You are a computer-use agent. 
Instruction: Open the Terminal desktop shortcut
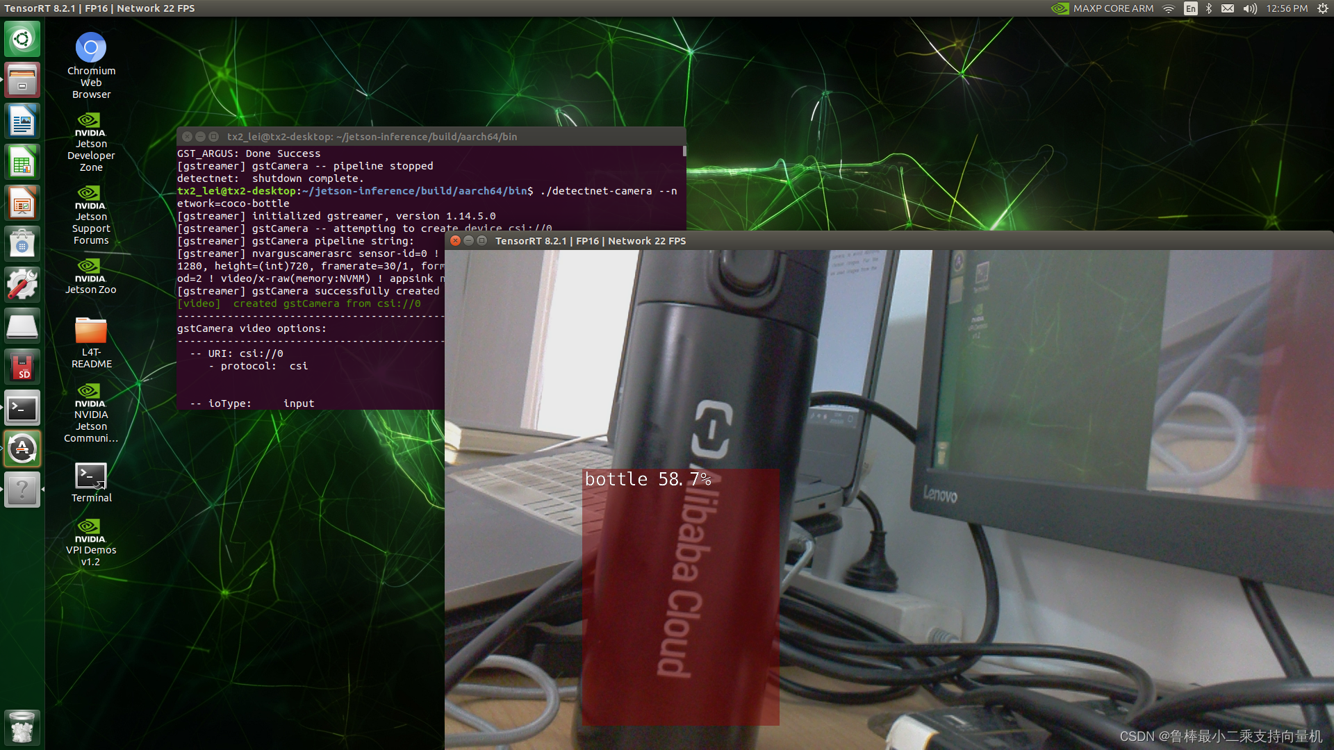click(91, 483)
